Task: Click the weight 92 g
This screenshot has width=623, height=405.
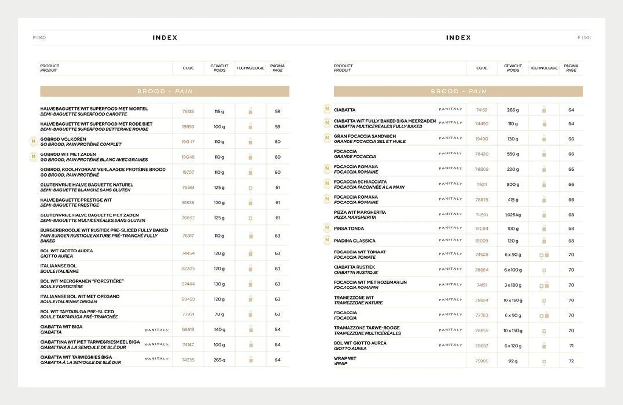Action: coord(513,361)
